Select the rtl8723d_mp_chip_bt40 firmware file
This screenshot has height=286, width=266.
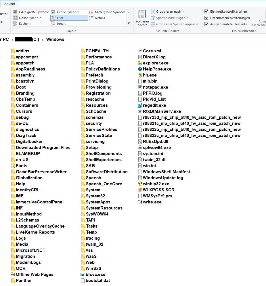coord(190,117)
